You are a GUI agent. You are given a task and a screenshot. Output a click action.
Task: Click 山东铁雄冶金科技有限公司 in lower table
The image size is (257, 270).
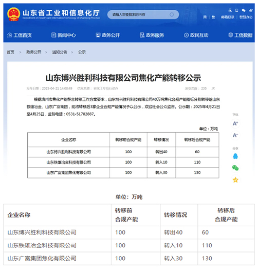(42, 245)
